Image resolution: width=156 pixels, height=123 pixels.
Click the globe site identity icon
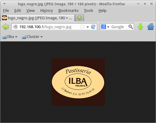pyautogui.click(x=15, y=27)
